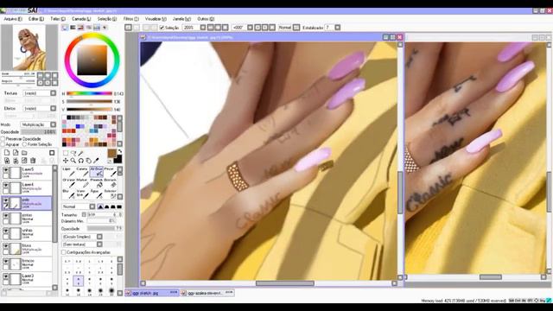Open the Filtros menu
The width and height of the screenshot is (553, 311).
[x=130, y=19]
